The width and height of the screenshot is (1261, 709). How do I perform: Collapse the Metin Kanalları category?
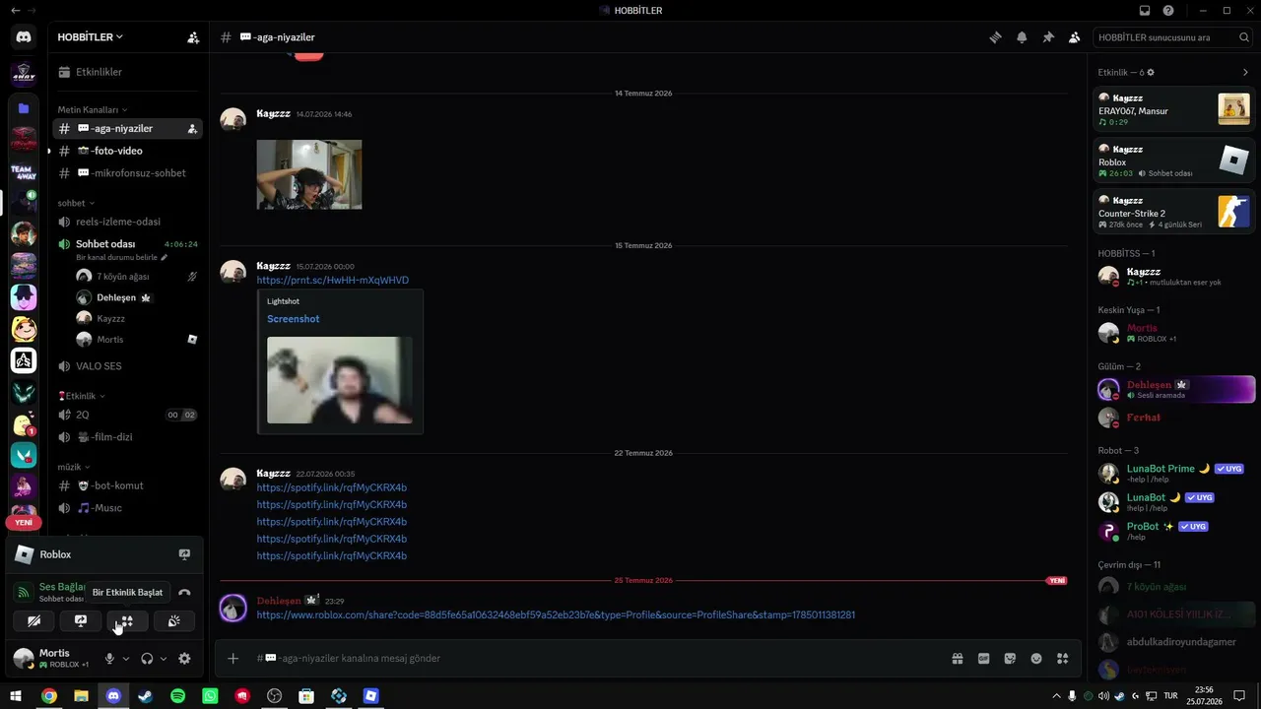(x=93, y=109)
